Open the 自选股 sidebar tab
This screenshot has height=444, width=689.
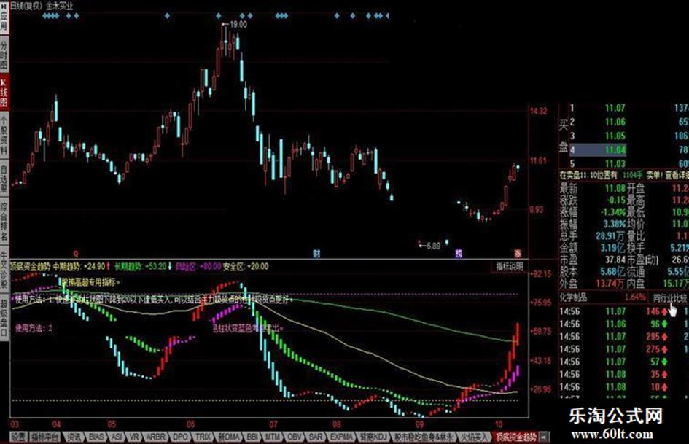point(4,179)
